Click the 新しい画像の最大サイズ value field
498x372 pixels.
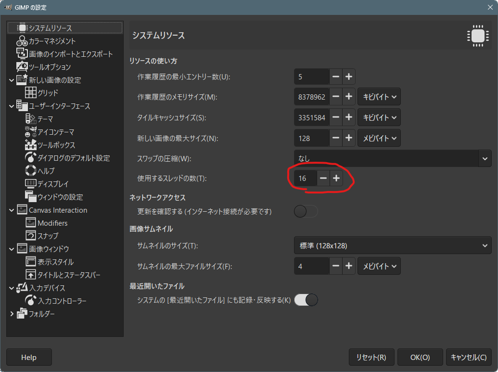tap(312, 138)
